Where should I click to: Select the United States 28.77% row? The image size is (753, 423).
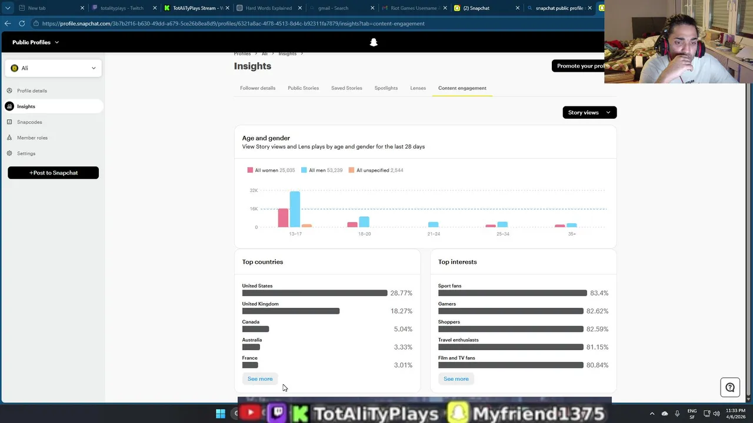[327, 290]
